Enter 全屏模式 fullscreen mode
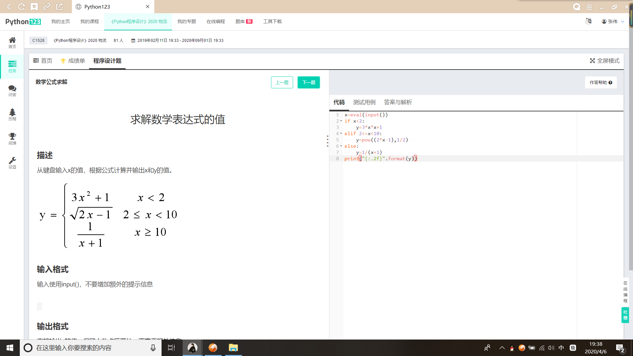This screenshot has height=356, width=633. [x=604, y=61]
